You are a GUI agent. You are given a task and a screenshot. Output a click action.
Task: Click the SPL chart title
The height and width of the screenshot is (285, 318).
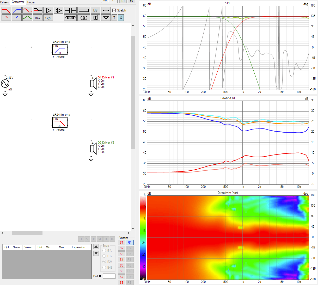228,3
